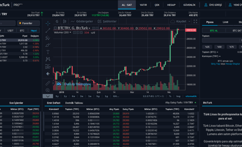Set chart range to 1a
This screenshot has width=242, height=147.
pyautogui.click(x=90, y=96)
